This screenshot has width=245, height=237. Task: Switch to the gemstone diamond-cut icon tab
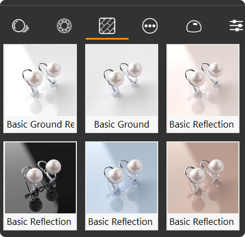pyautogui.click(x=64, y=26)
